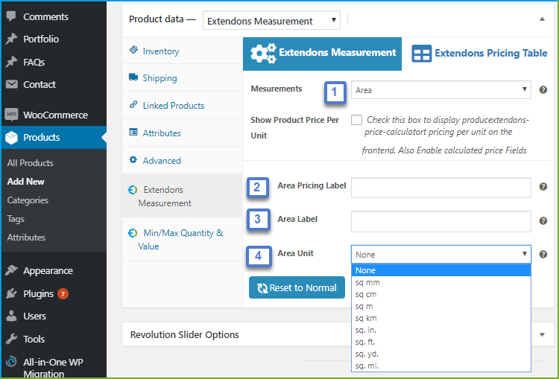Image resolution: width=559 pixels, height=379 pixels.
Task: Click the Comments speech bubble icon
Action: click(11, 16)
